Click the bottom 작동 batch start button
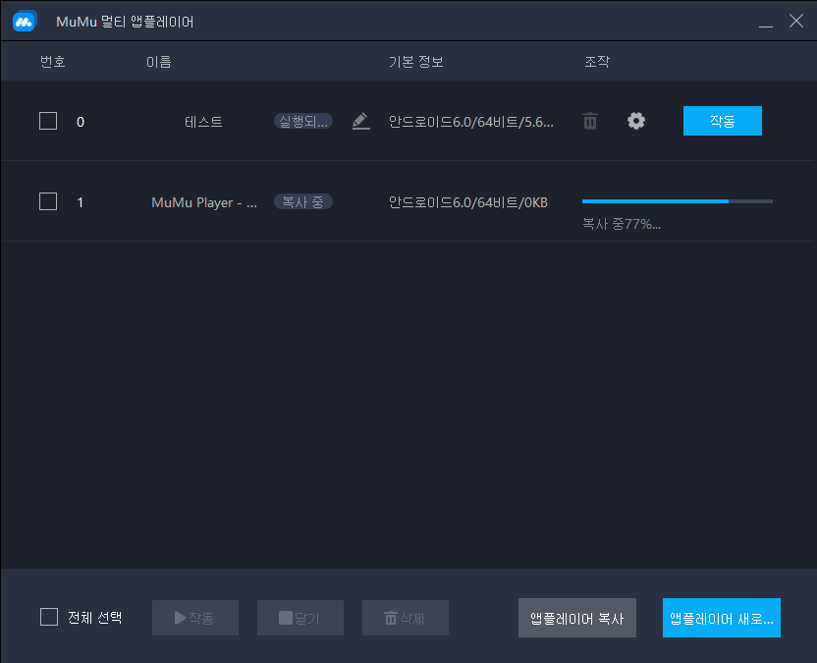Viewport: 817px width, 663px height. [194, 618]
